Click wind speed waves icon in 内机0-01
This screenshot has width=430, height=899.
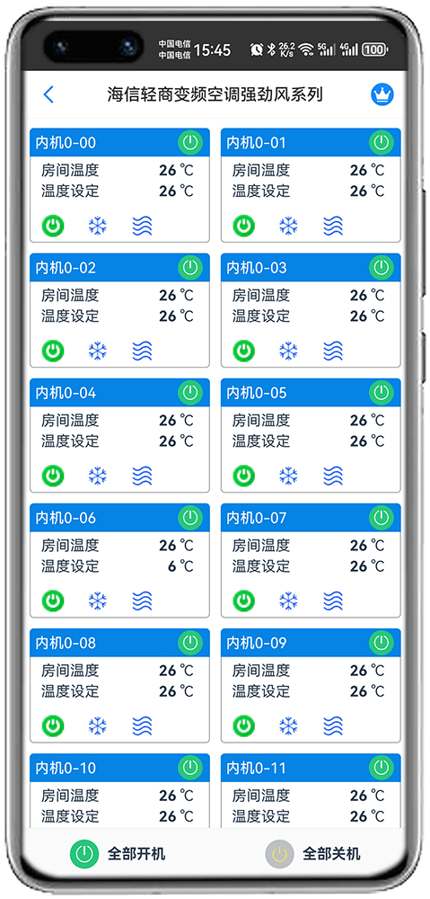pyautogui.click(x=333, y=226)
